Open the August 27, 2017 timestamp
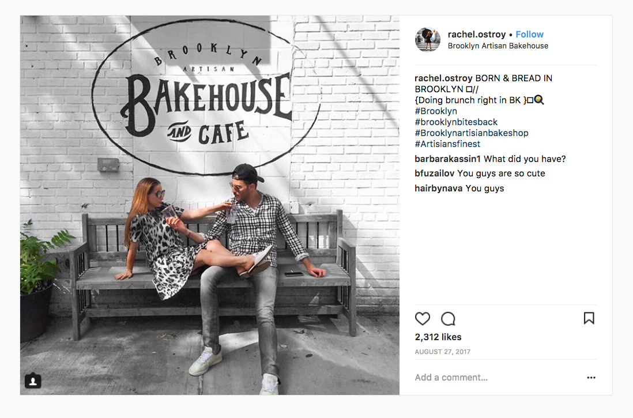This screenshot has width=633, height=418. pos(442,352)
